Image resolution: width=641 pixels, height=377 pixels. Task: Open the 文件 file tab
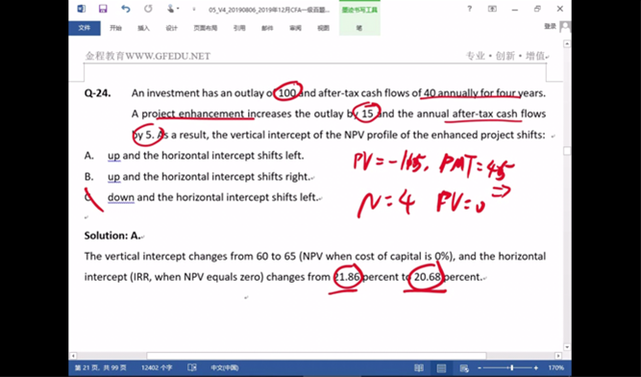point(85,28)
